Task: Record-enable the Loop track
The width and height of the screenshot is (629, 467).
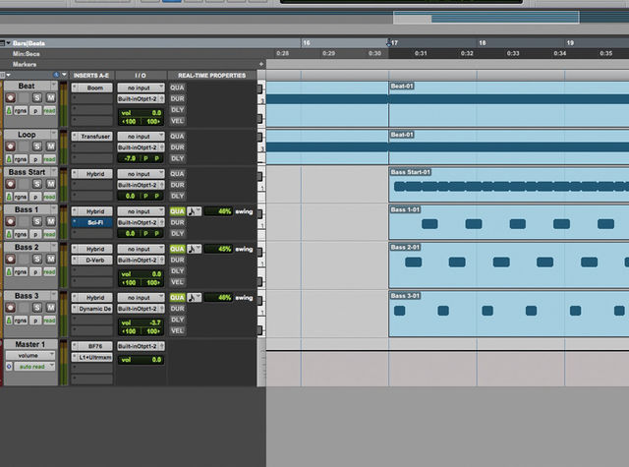Action: pos(11,146)
